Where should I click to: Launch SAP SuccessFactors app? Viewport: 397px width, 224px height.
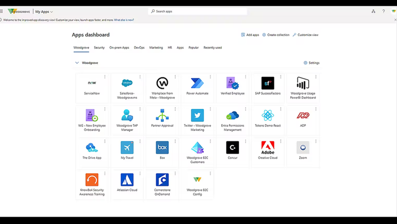[x=268, y=88]
